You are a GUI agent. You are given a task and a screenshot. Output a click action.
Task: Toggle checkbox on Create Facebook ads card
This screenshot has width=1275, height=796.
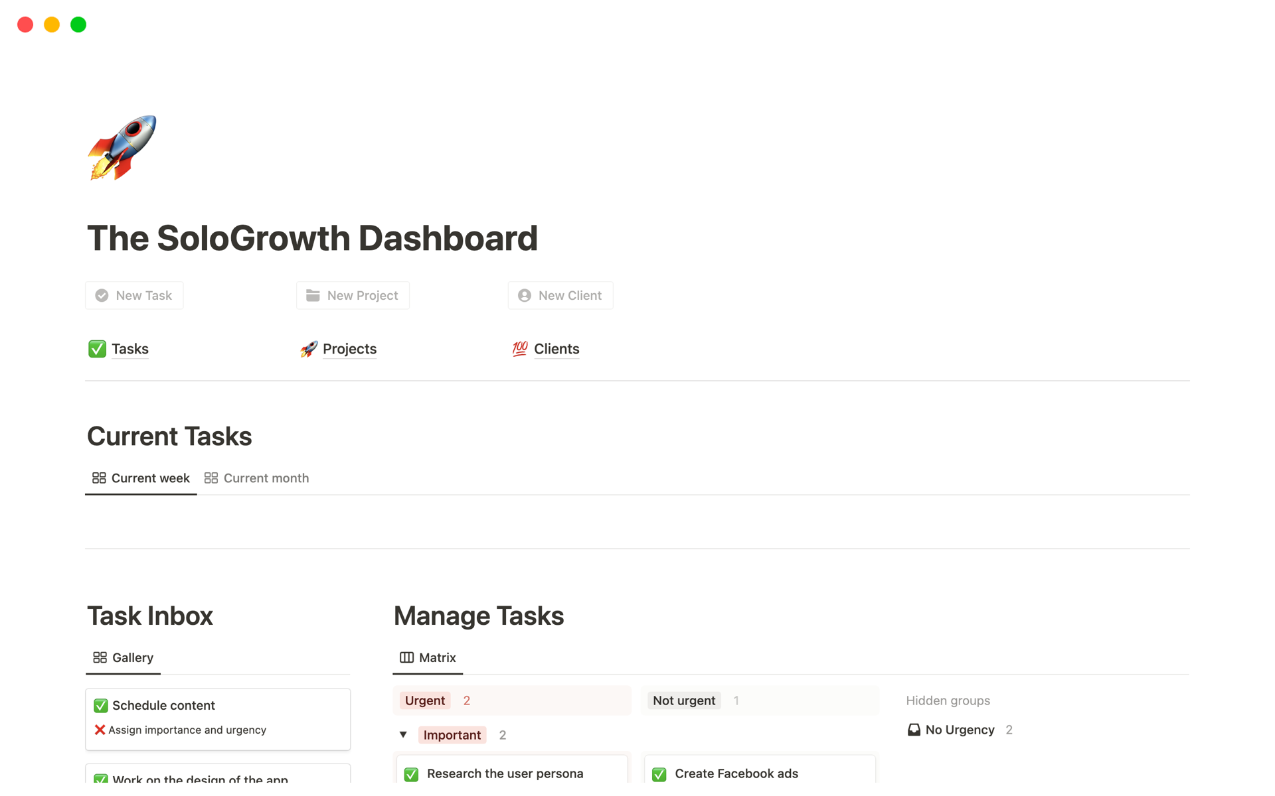659,774
